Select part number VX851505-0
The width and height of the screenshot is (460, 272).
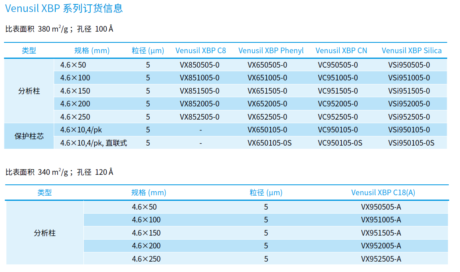point(199,91)
